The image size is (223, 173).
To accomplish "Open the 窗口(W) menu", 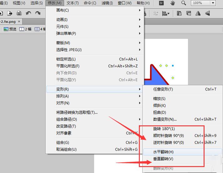I will (125, 3).
